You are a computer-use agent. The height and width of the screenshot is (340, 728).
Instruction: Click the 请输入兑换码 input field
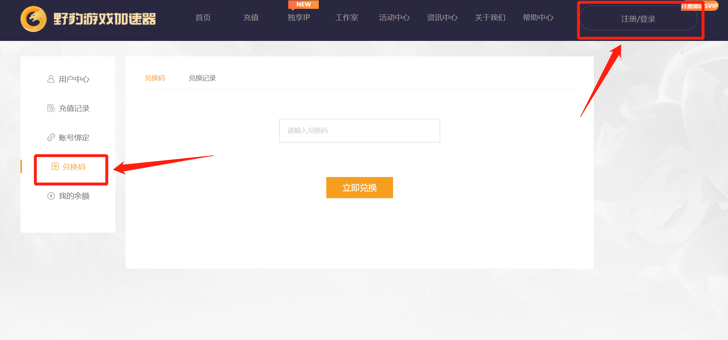coord(359,131)
